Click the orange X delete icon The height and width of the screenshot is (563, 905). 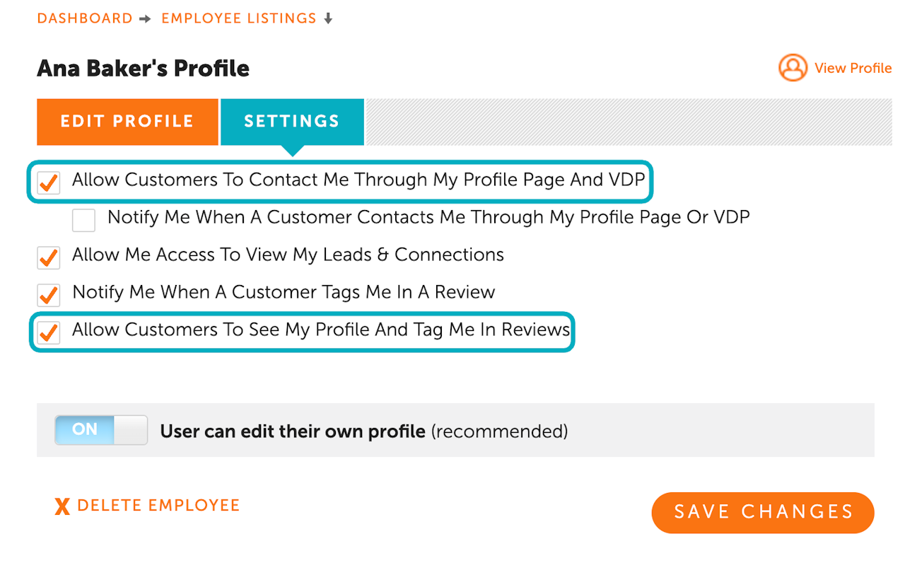[x=62, y=506]
